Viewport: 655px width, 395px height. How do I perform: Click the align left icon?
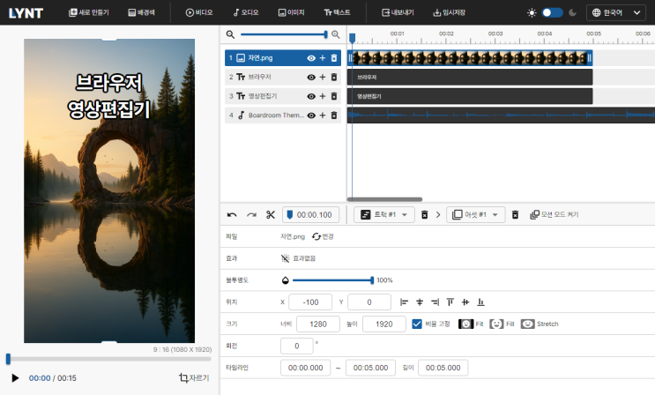pos(404,302)
